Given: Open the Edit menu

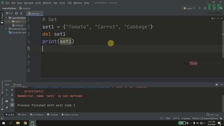Looking at the screenshot, I should [x=13, y=3].
